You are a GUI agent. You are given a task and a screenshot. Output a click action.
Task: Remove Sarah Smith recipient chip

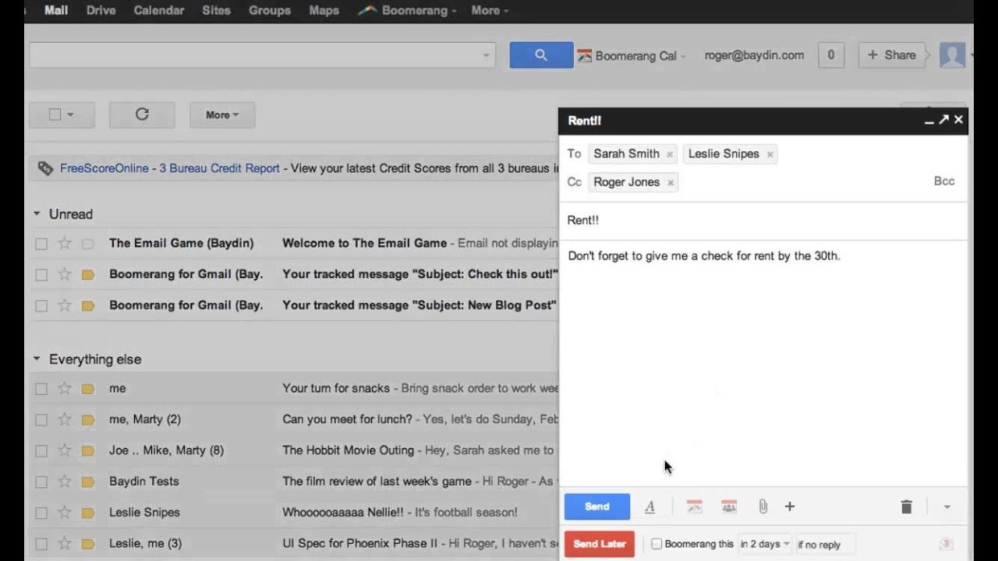tap(669, 154)
